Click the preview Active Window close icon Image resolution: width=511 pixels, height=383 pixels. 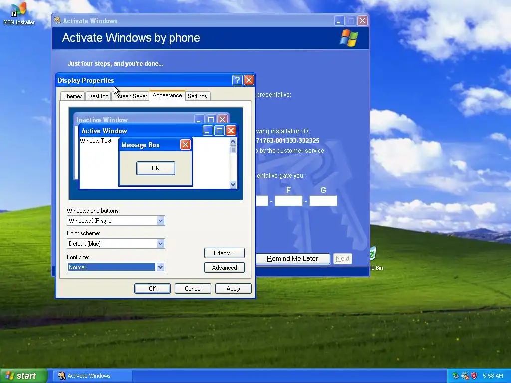click(x=231, y=131)
